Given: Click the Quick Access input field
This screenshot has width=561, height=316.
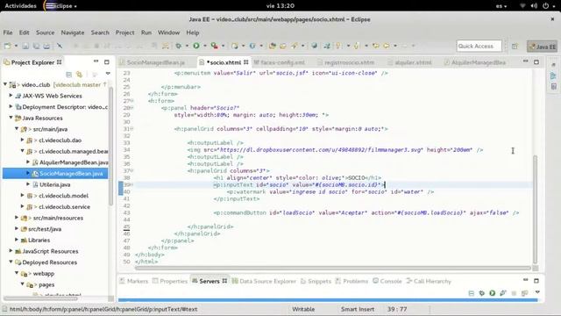Looking at the screenshot, I should tap(479, 46).
